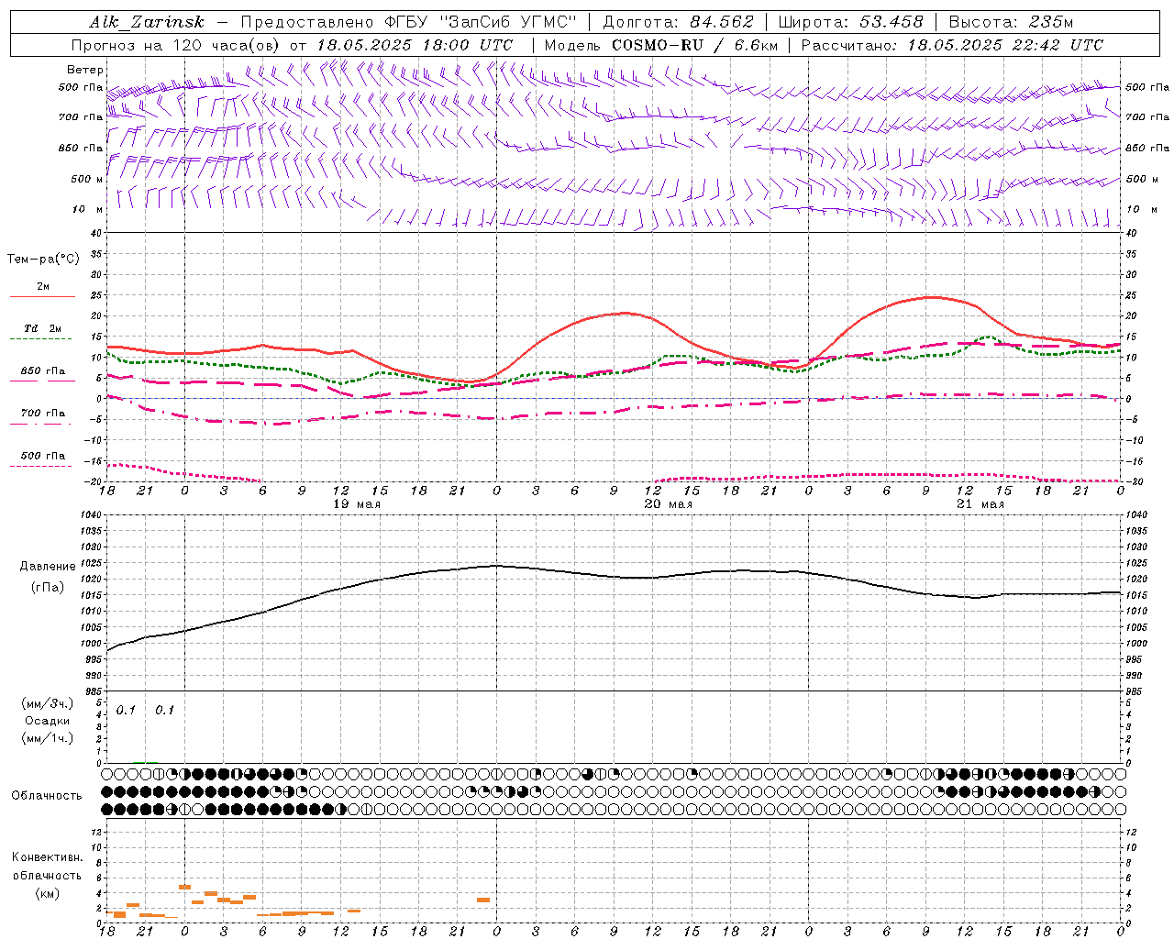
Task: Select the latitude value 53.458
Action: tap(892, 22)
